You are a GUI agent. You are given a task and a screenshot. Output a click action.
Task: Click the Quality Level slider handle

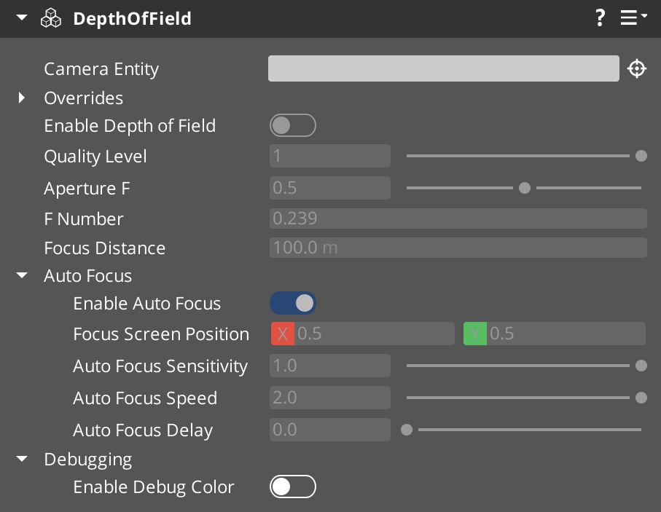click(641, 156)
